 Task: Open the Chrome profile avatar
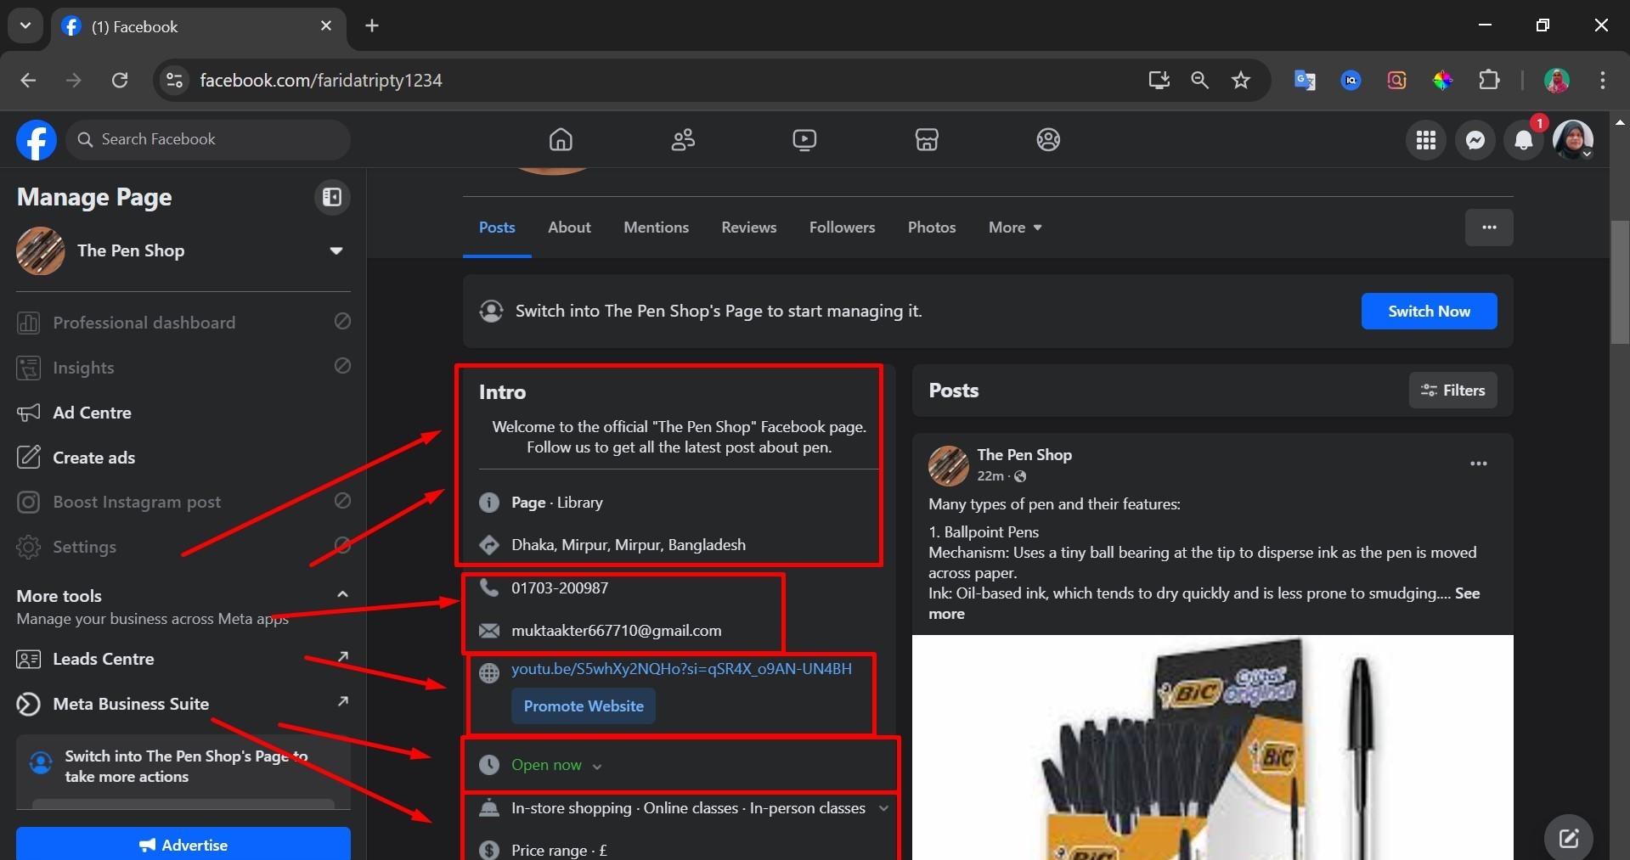(1557, 80)
